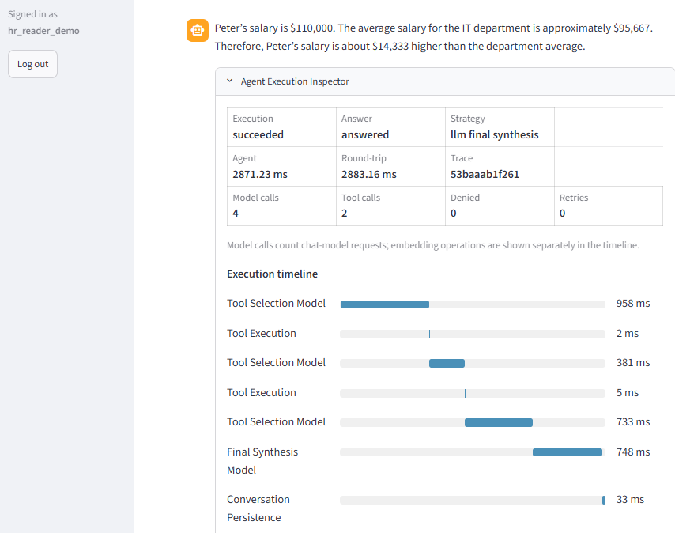Click the Trace ID 53baaab1f261
This screenshot has width=675, height=533.
point(485,174)
